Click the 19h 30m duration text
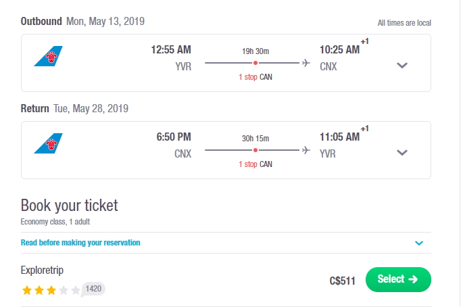The width and height of the screenshot is (461, 307). (256, 51)
